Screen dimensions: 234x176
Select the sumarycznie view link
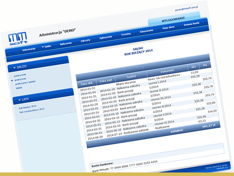pyautogui.click(x=20, y=75)
